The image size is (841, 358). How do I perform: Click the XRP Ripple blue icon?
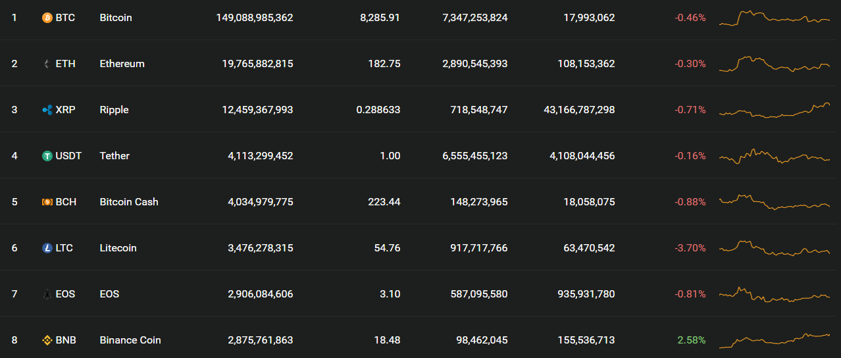coord(47,110)
